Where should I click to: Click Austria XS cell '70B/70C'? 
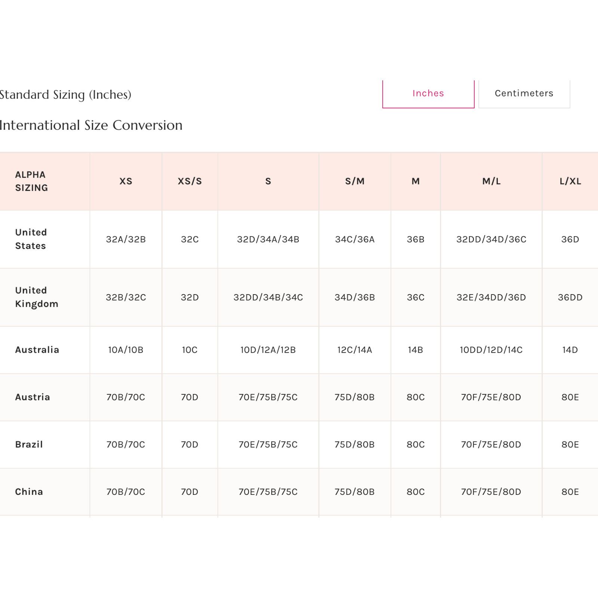click(x=126, y=397)
